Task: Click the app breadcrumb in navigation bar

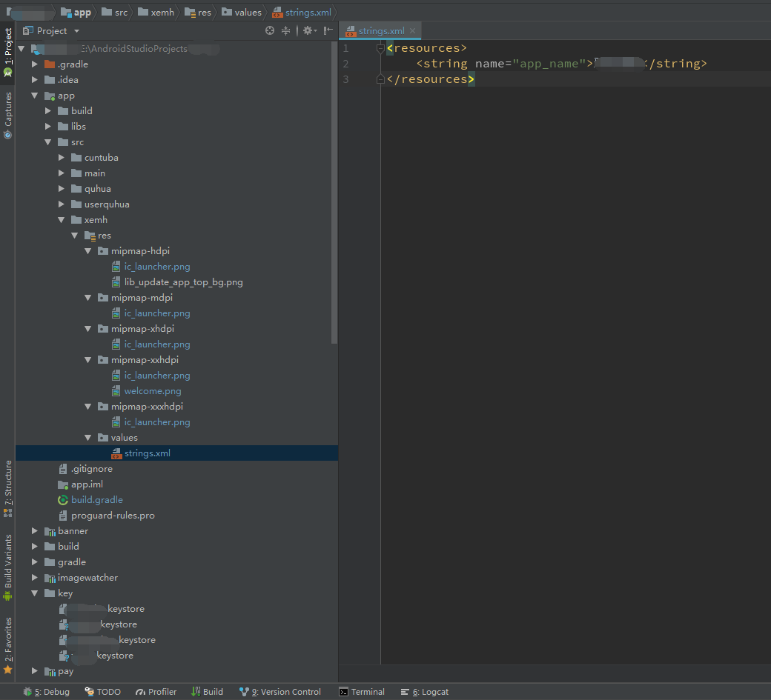Action: point(76,13)
